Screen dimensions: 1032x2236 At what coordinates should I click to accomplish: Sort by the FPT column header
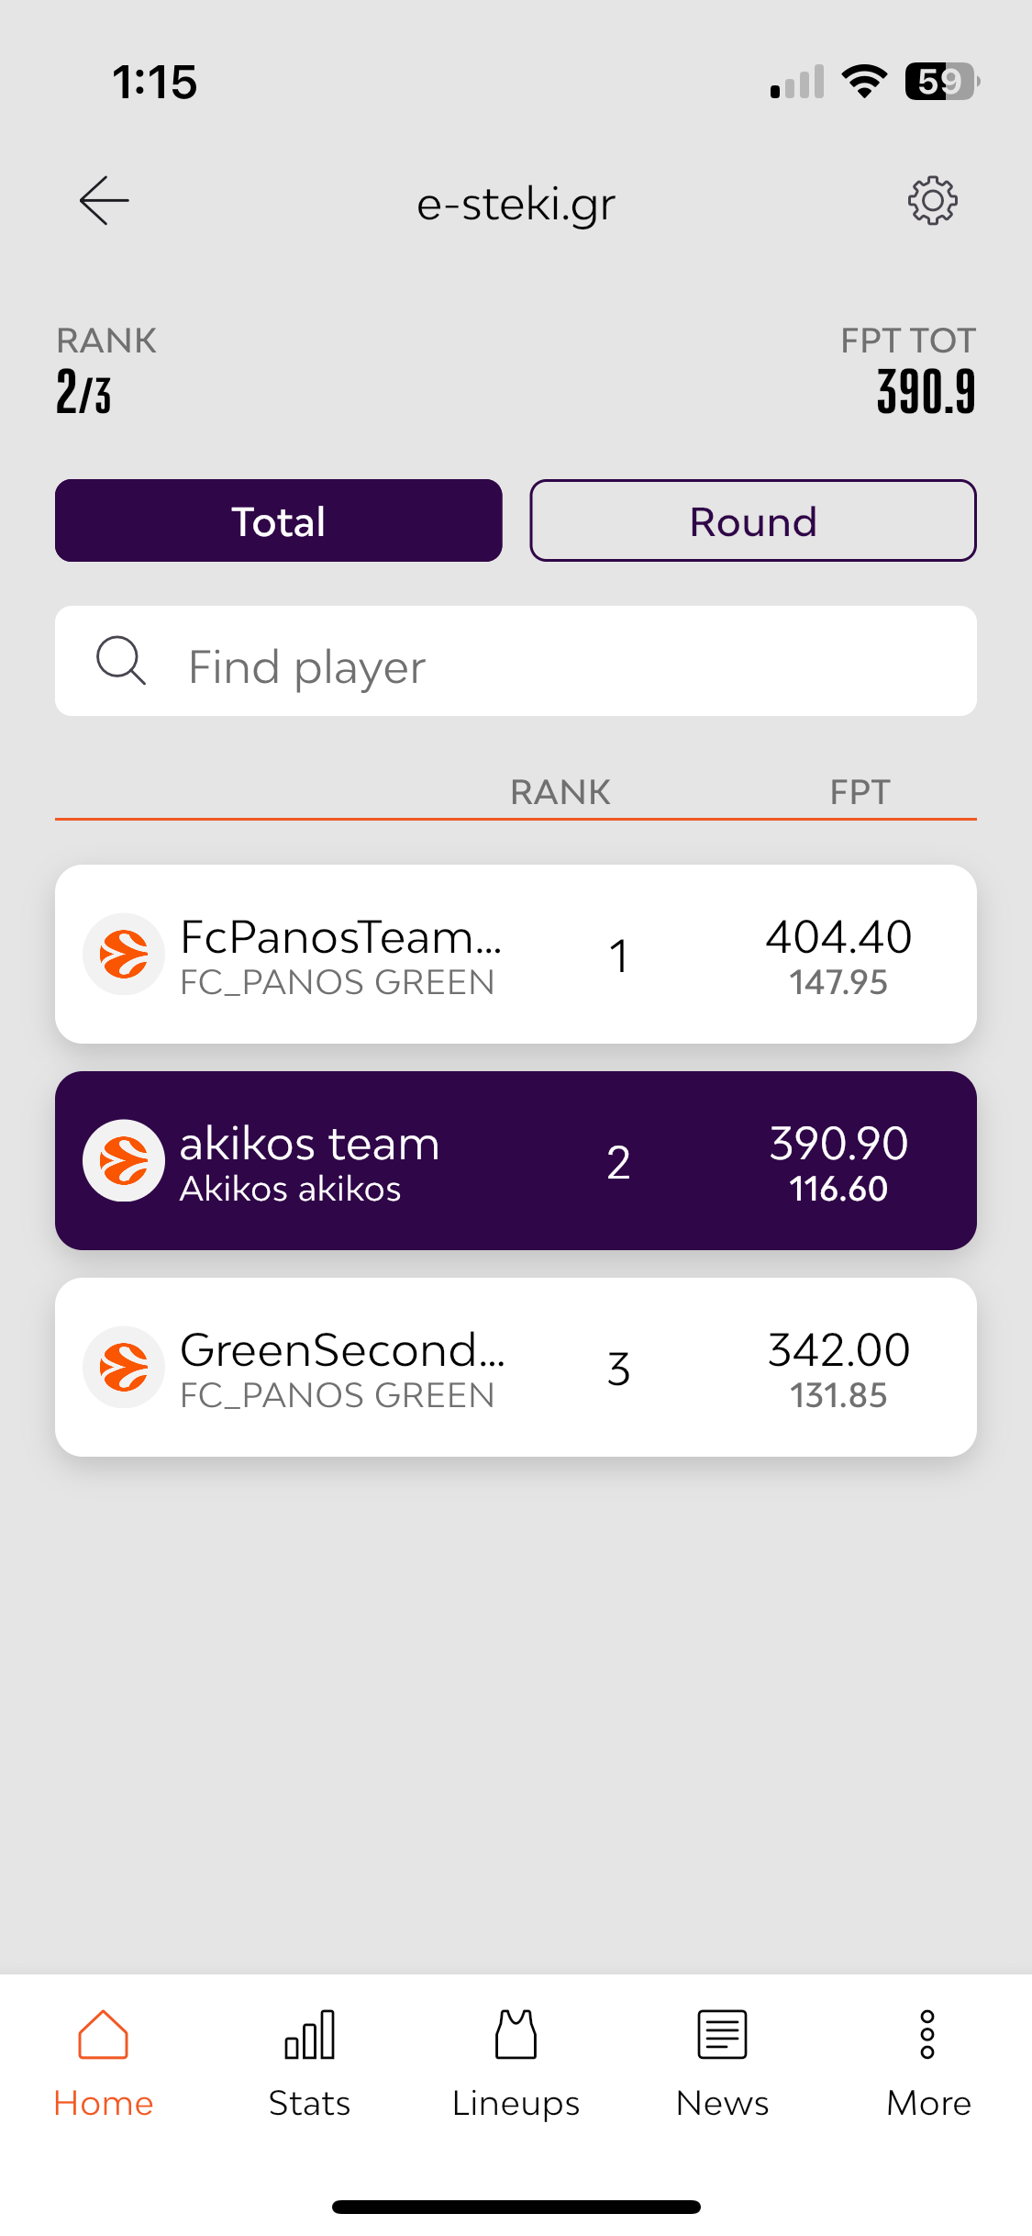pyautogui.click(x=860, y=792)
